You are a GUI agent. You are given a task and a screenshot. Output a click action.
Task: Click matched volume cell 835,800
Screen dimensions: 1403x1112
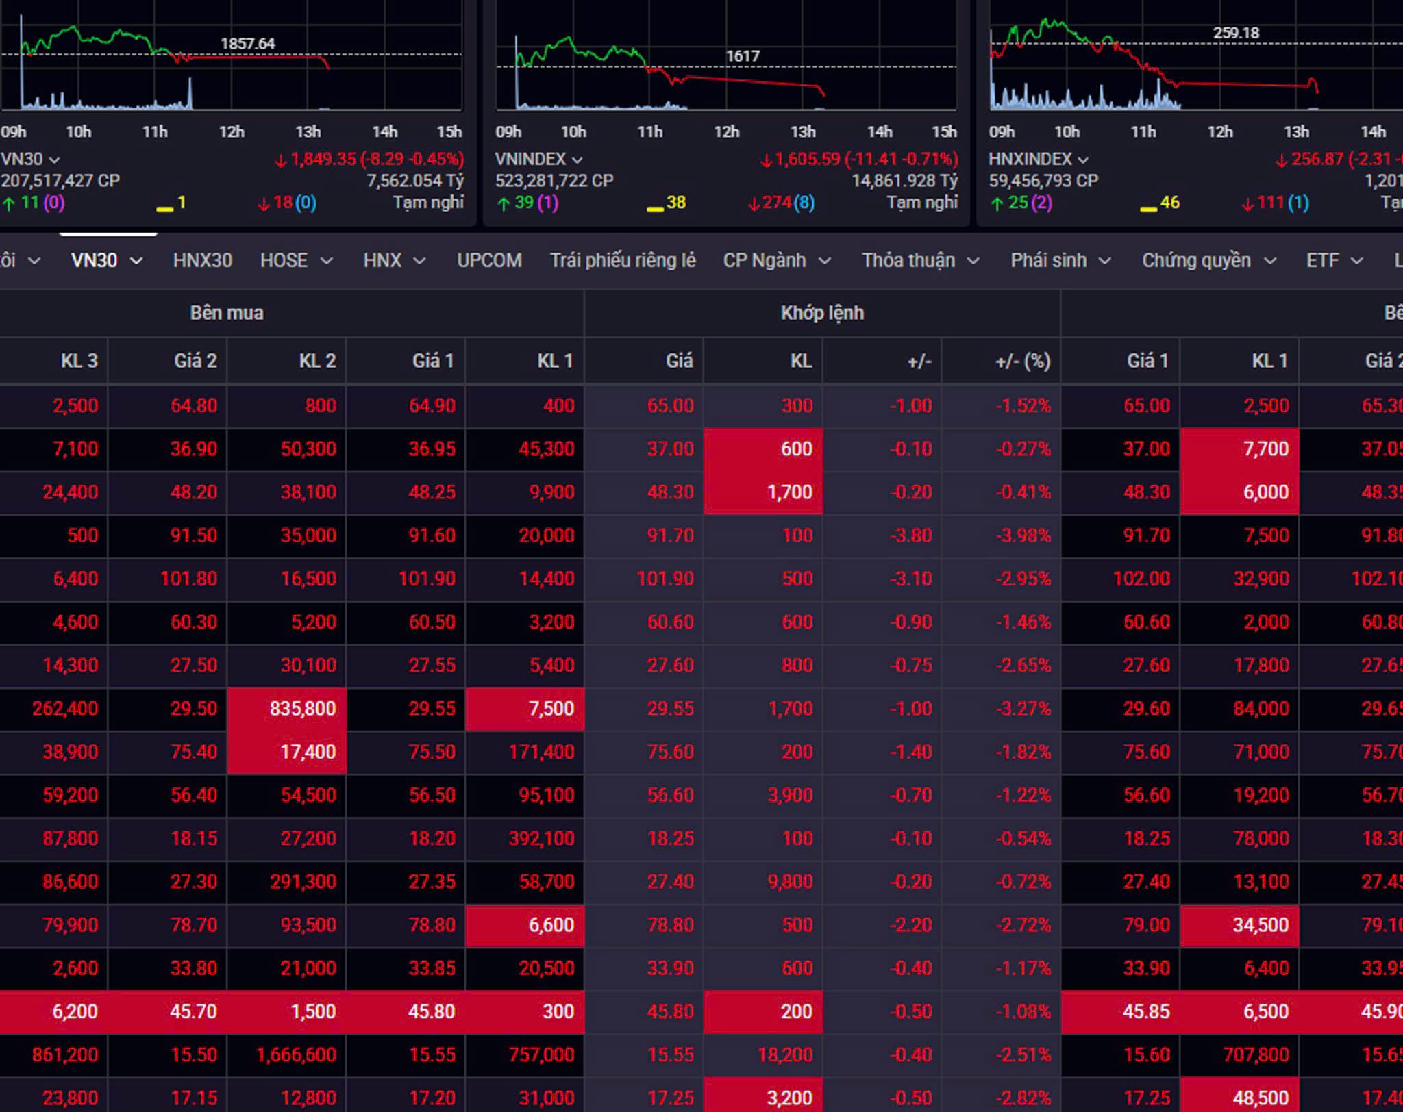coord(302,709)
